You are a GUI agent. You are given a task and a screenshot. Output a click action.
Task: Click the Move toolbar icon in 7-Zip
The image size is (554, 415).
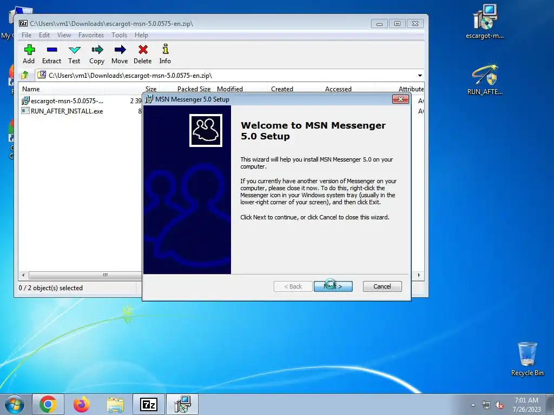(120, 54)
